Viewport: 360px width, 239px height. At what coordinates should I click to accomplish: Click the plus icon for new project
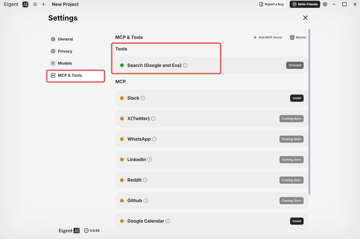(x=43, y=4)
